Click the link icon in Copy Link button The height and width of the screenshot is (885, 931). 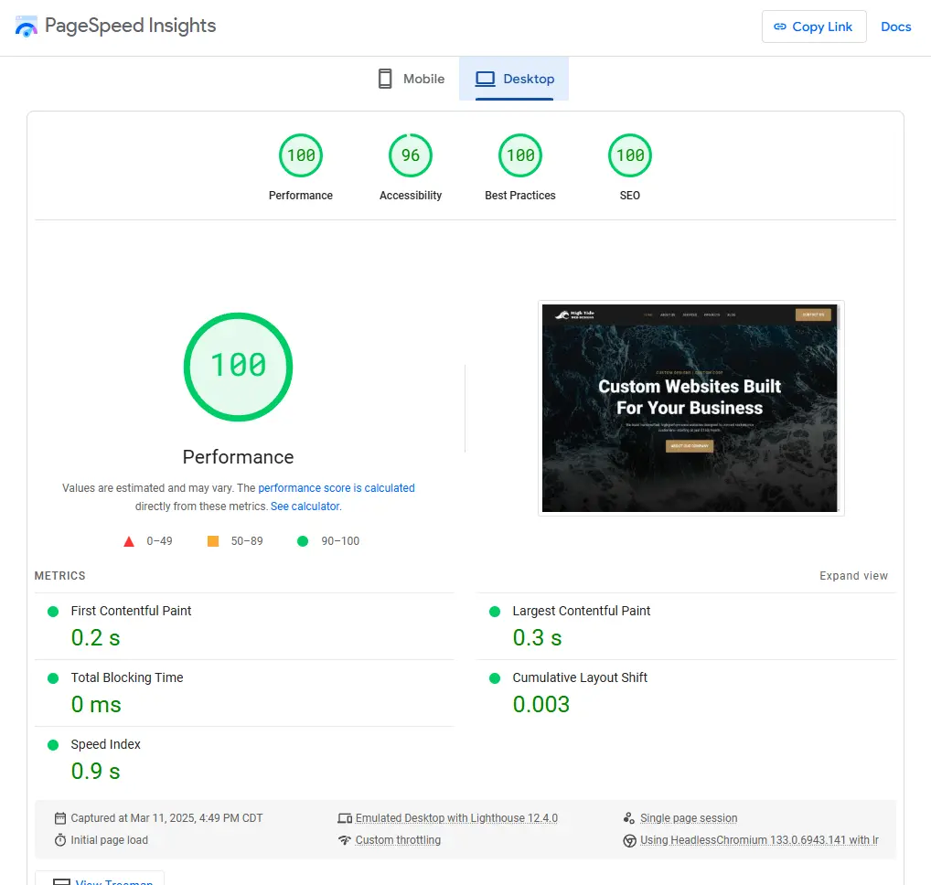coord(779,27)
